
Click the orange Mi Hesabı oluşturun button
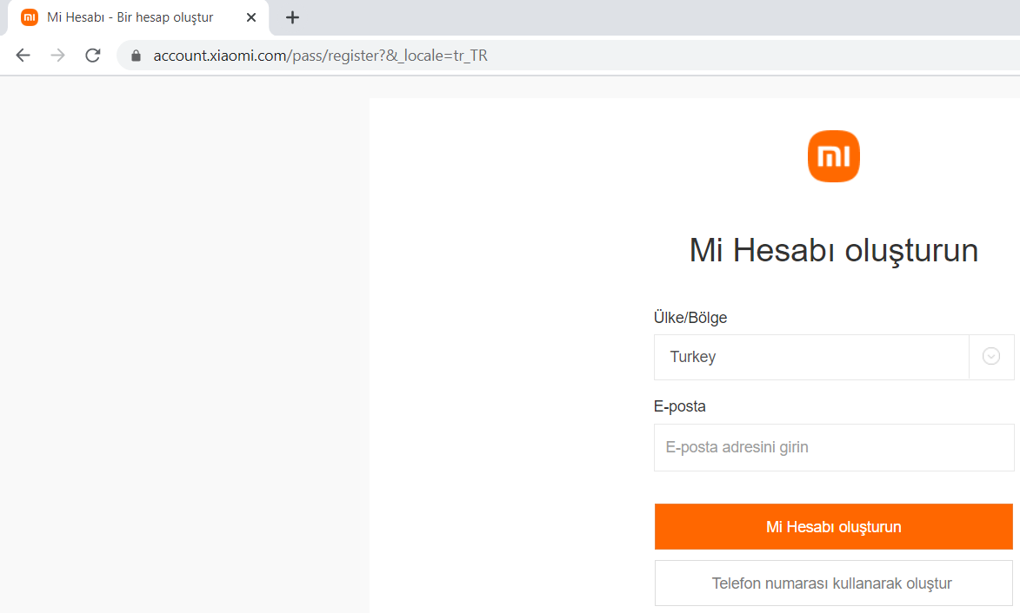tap(833, 527)
